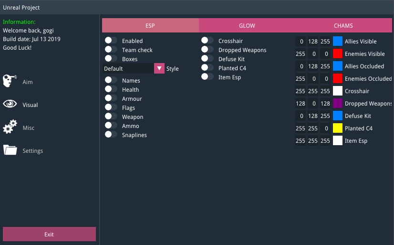
Task: Click the Allies Visible red value field
Action: pyautogui.click(x=301, y=42)
